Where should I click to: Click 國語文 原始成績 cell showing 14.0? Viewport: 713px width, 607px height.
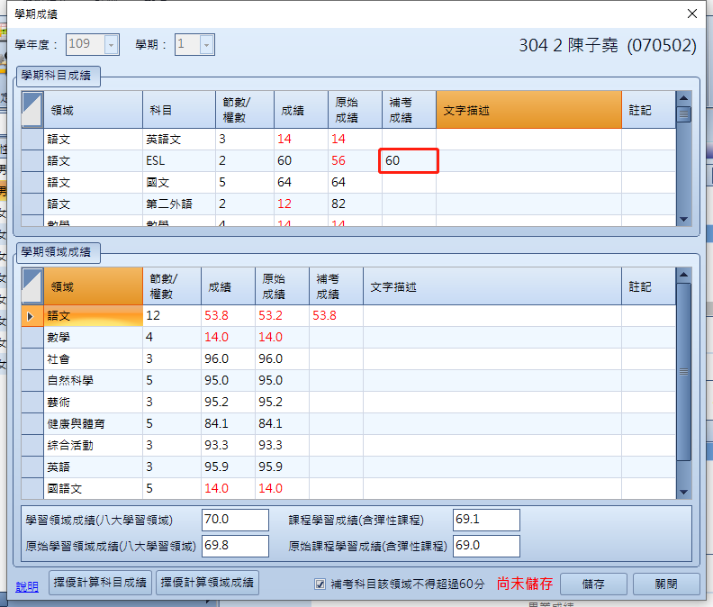[282, 489]
